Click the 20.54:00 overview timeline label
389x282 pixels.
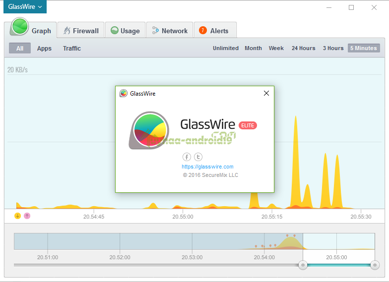[x=264, y=257]
